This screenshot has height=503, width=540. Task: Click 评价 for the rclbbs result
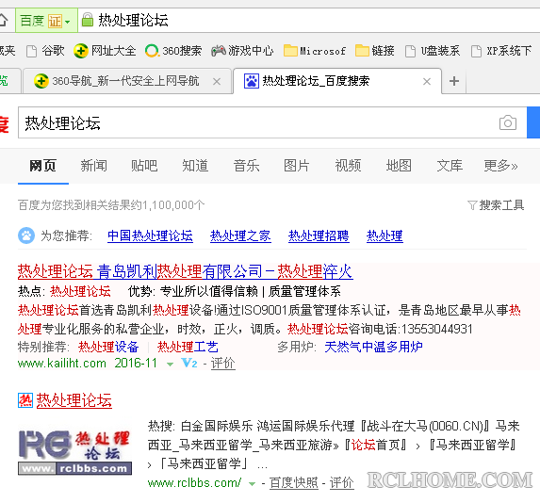coord(342,483)
